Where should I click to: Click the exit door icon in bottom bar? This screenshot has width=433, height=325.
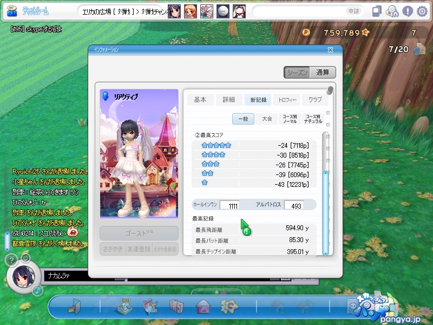(x=73, y=307)
